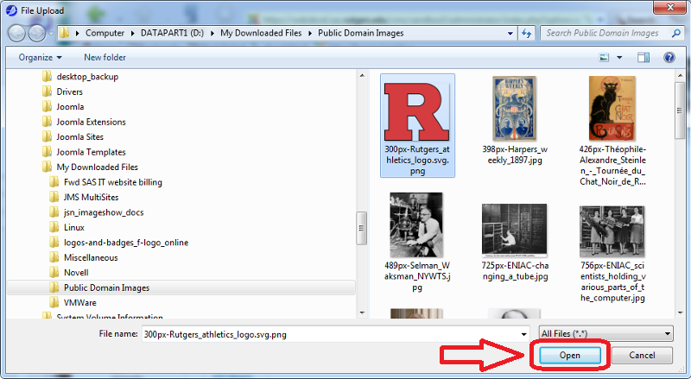Click the Back navigation arrow button
The height and width of the screenshot is (379, 691).
[16, 34]
